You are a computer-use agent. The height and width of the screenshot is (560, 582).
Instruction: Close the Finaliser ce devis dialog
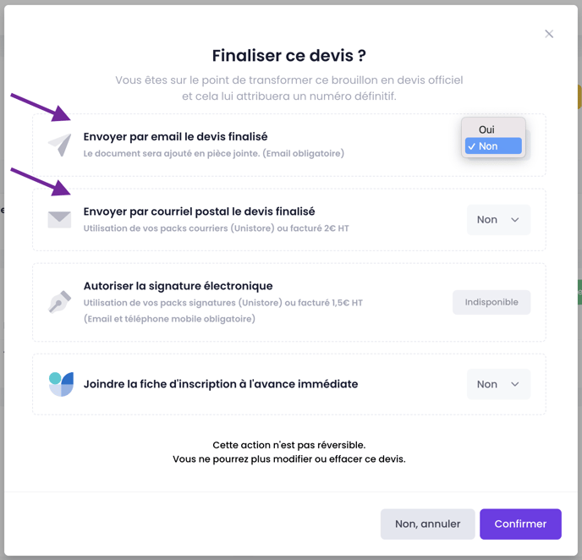pos(549,34)
